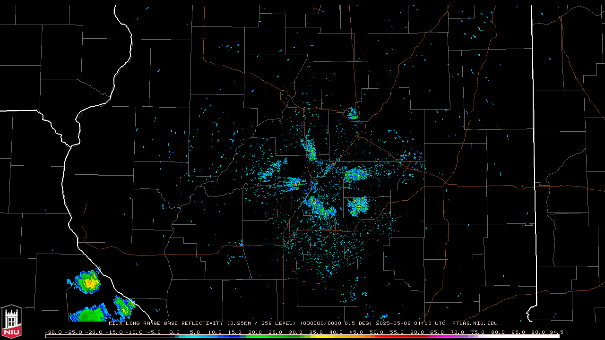Click the 80.0 scale label
The height and width of the screenshot is (340, 605).
[497, 332]
